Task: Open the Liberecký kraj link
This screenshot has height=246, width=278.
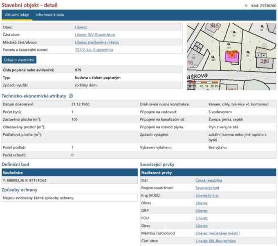Action: (x=207, y=196)
